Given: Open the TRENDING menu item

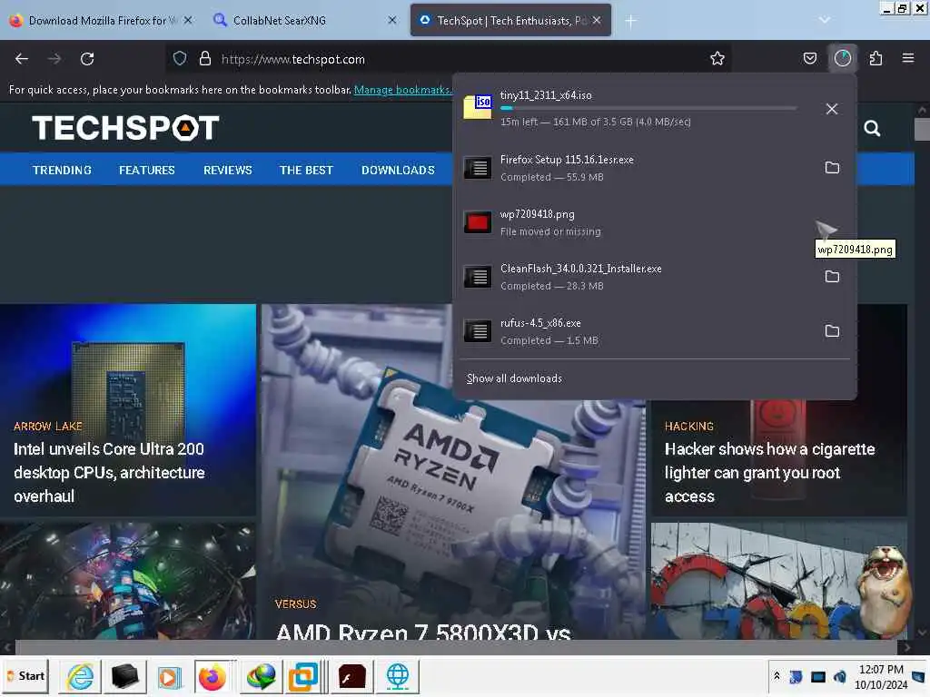Looking at the screenshot, I should pos(63,170).
